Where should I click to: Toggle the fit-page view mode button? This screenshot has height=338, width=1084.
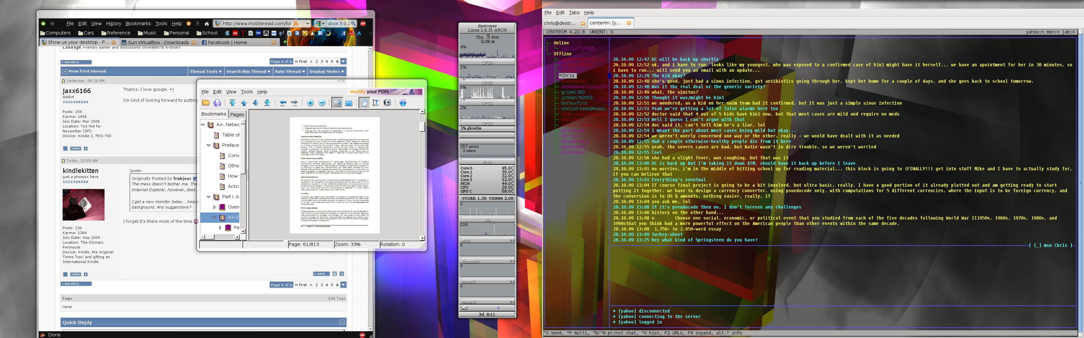tap(337, 103)
